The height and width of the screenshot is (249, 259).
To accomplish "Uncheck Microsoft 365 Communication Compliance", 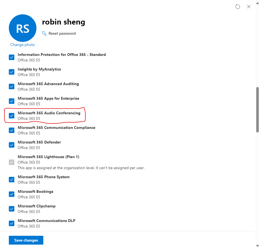I will [x=12, y=130].
